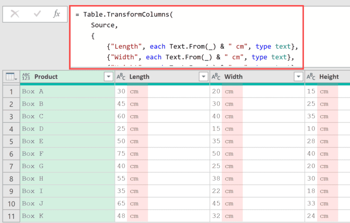Click the Box A product cell
350x223 pixels.
tap(67, 91)
